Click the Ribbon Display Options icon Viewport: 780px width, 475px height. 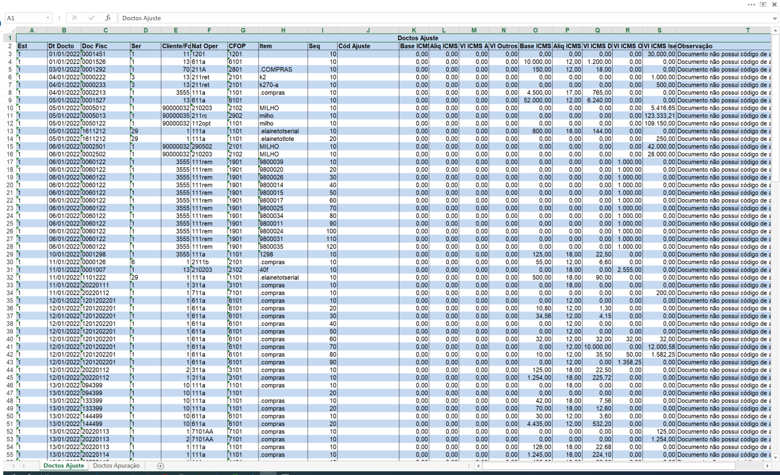[763, 5]
